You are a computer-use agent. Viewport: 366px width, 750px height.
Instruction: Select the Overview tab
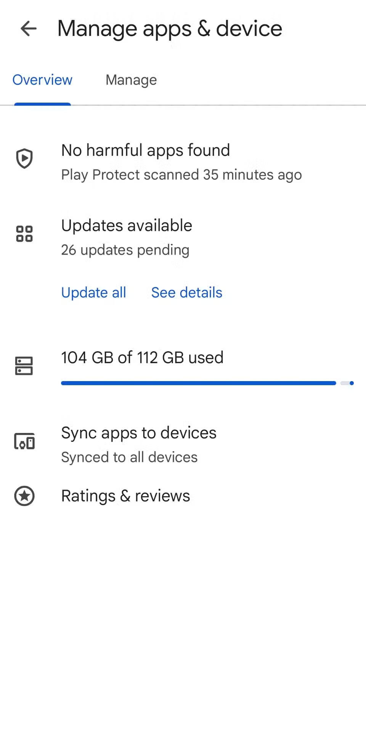tap(42, 80)
